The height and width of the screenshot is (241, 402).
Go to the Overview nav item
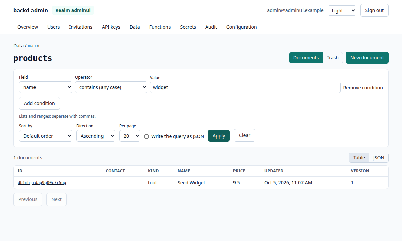click(27, 27)
